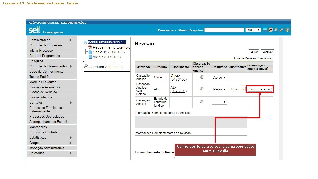The height and width of the screenshot is (179, 318).
Task: Click the process folder icon for 53500.059005/2019-92
Action: point(85,42)
